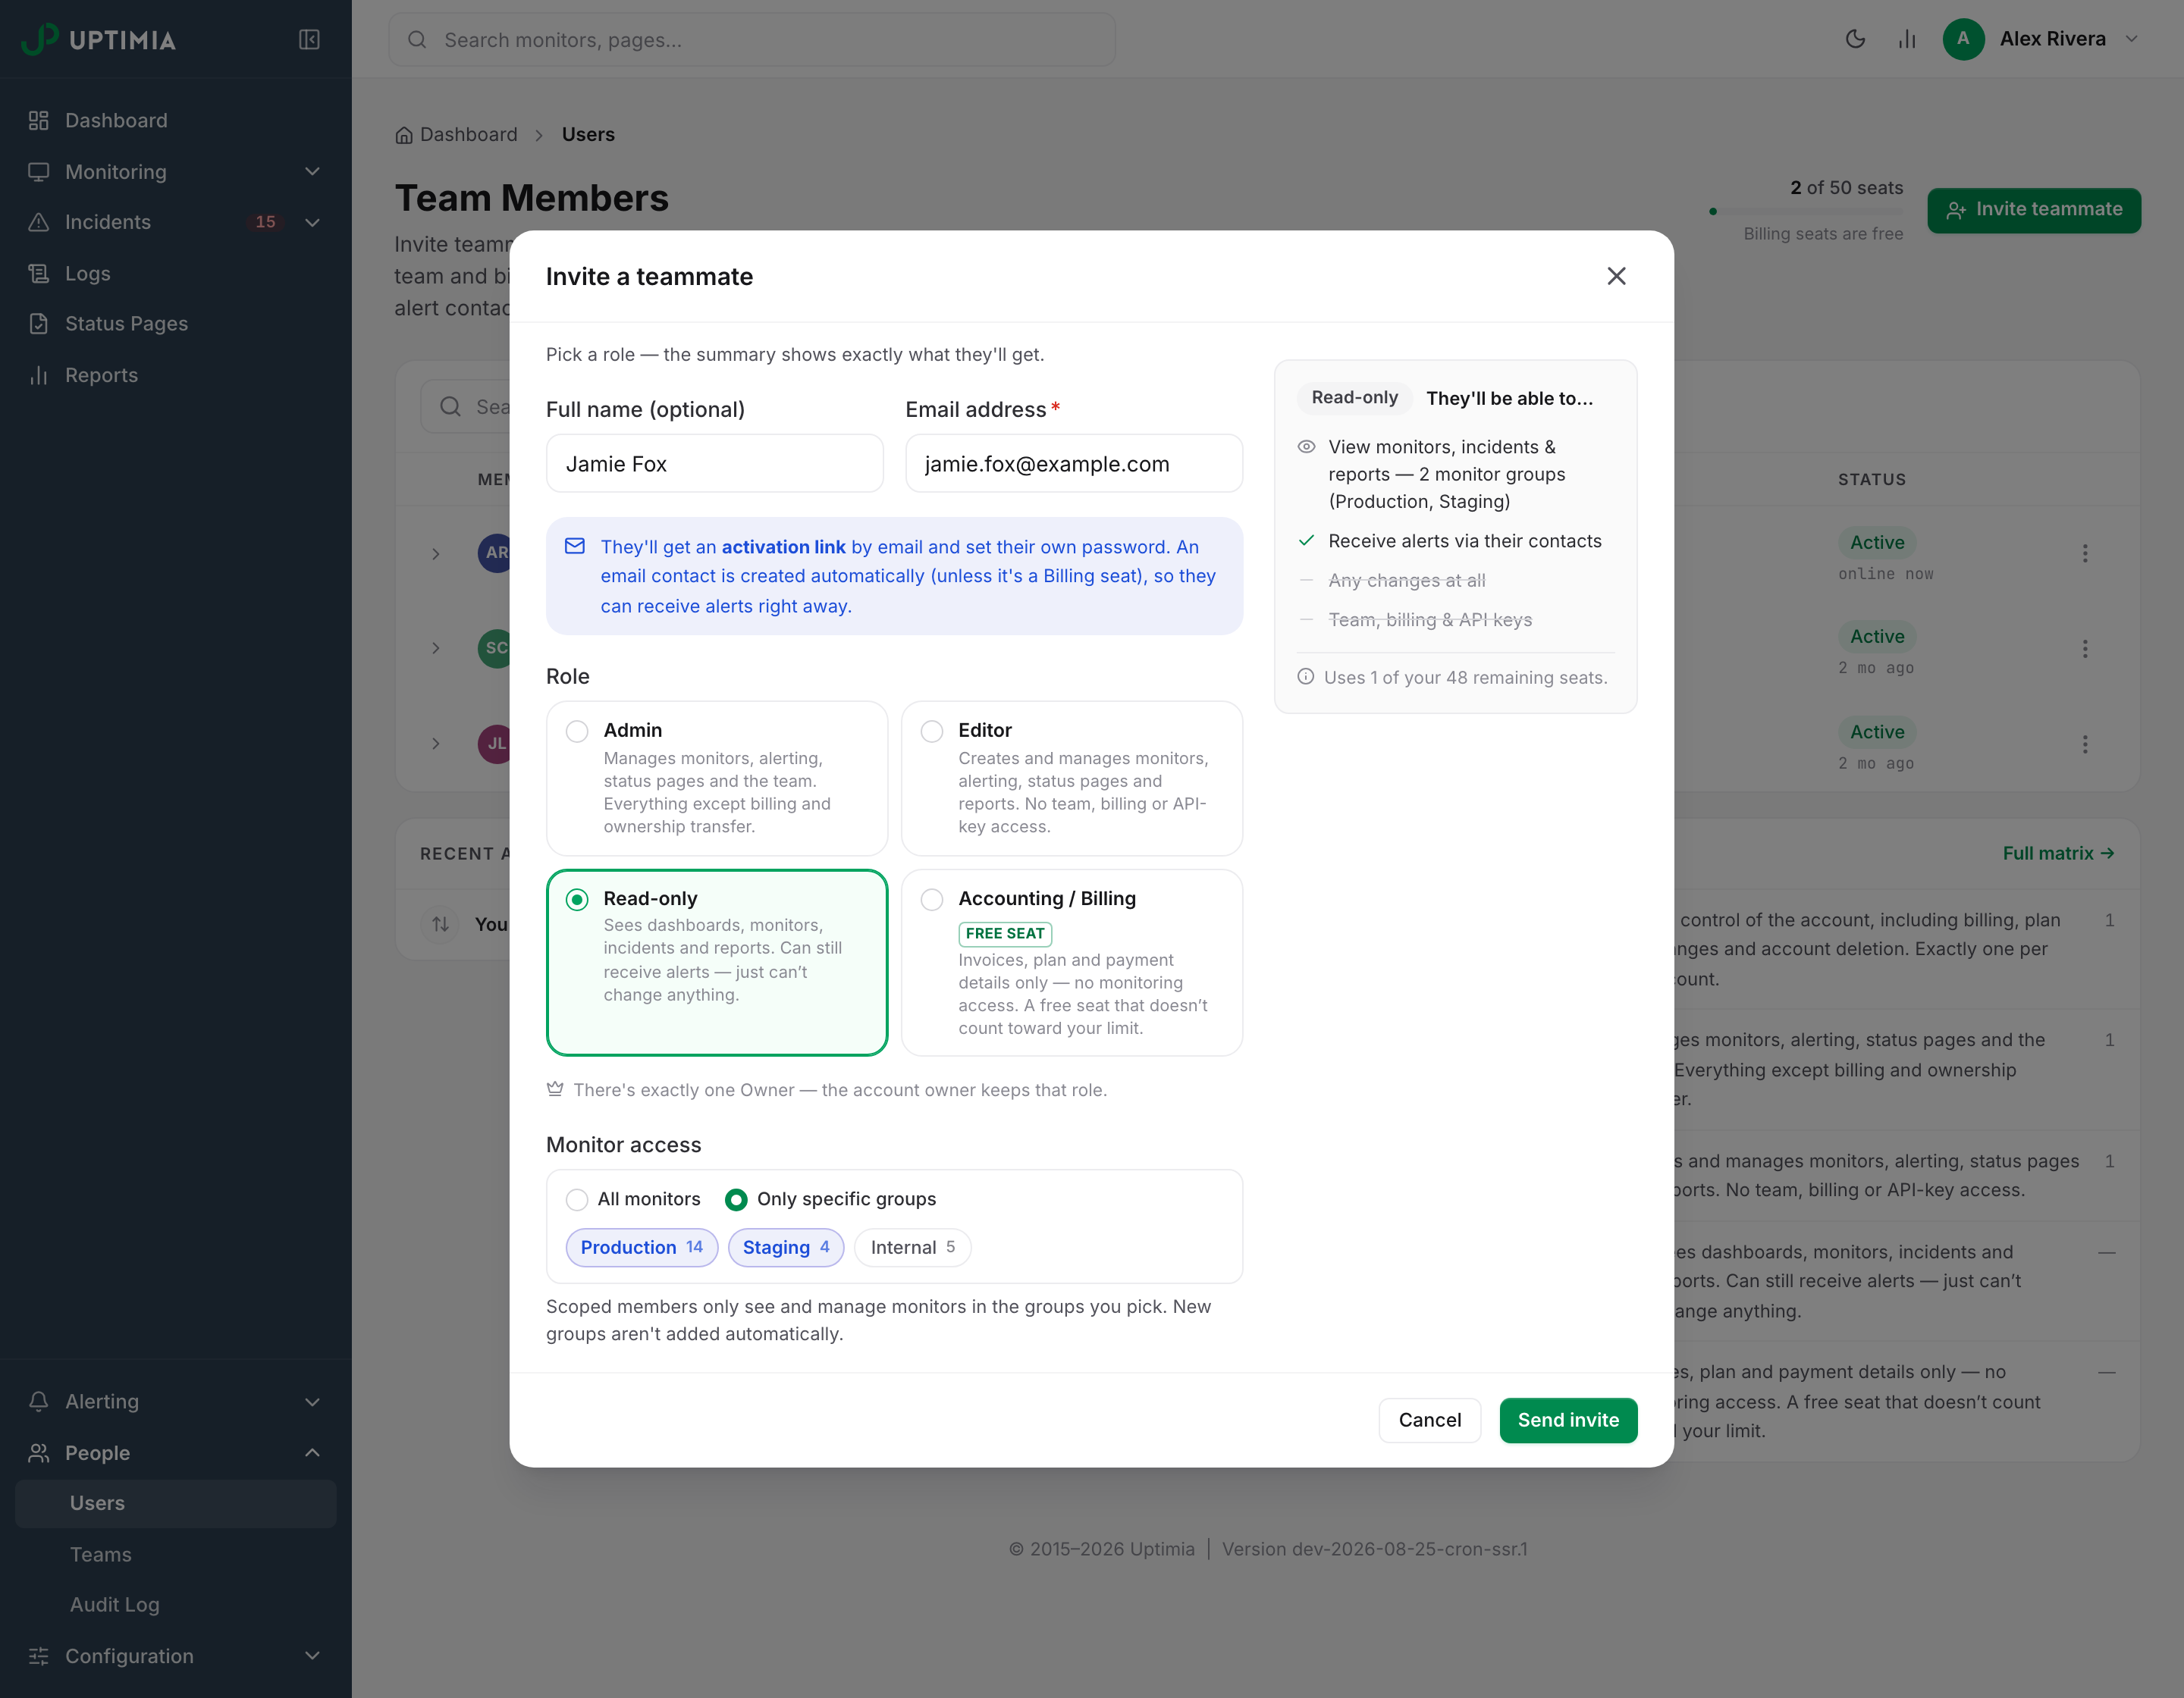Viewport: 2184px width, 1698px height.
Task: Expand the Alerting menu chevron
Action: tap(312, 1401)
